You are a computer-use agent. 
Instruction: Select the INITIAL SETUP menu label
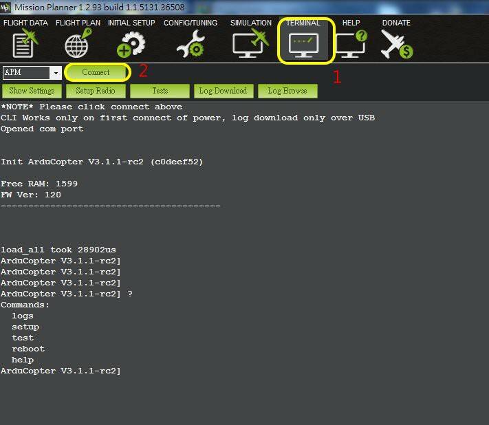point(131,23)
